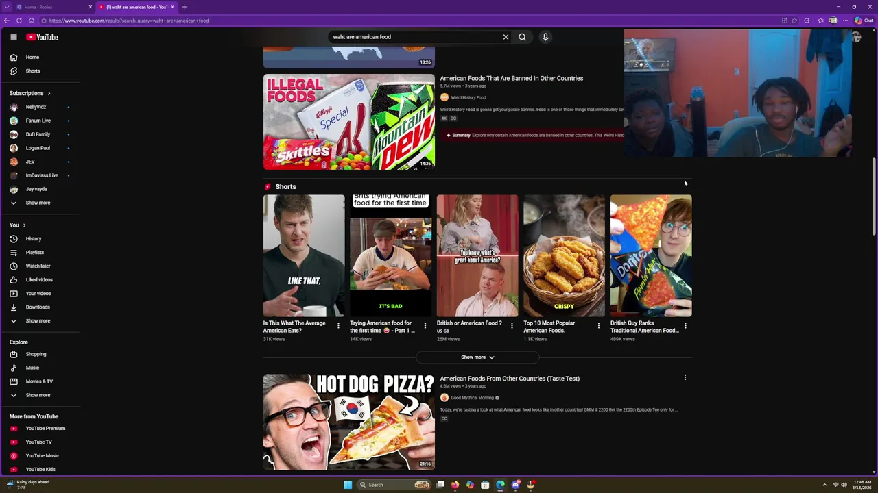
Task: Click the Hot Dog Pizza thumbnail
Action: (349, 422)
